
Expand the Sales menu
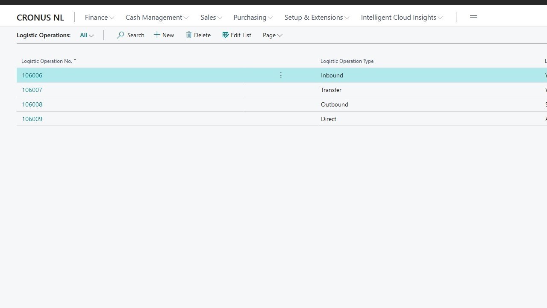click(x=211, y=17)
